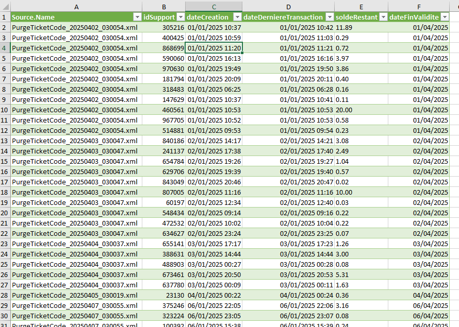Open the dateFinValidite filter dropdown
This screenshot has width=459, height=327.
[x=445, y=17]
